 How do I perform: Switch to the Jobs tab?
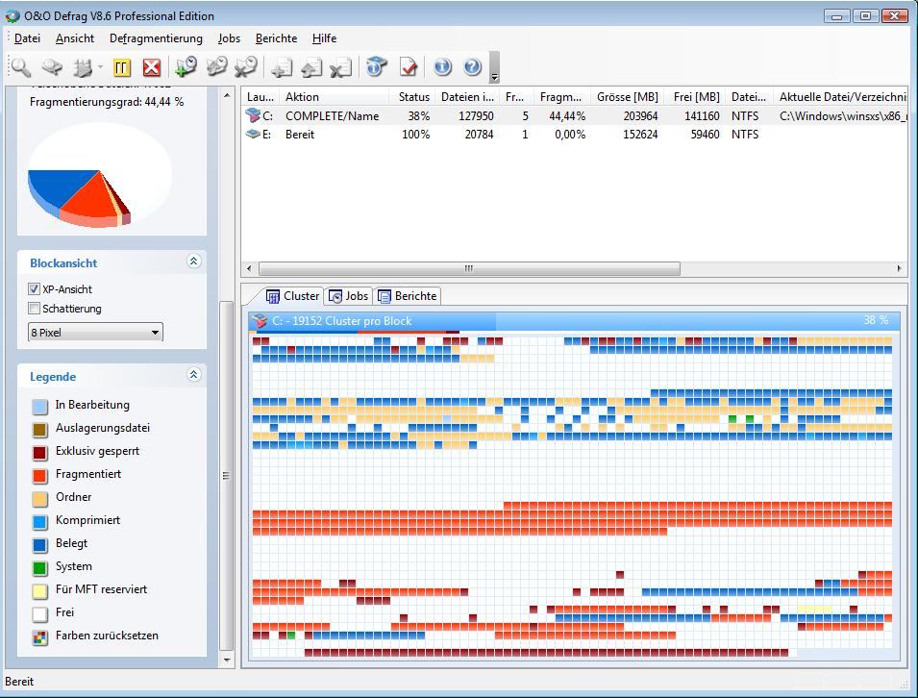pyautogui.click(x=349, y=296)
